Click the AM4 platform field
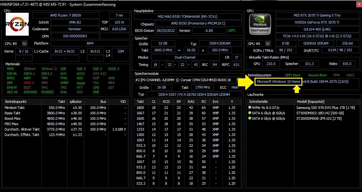Screen dimensions: 362x192 coord(90,43)
